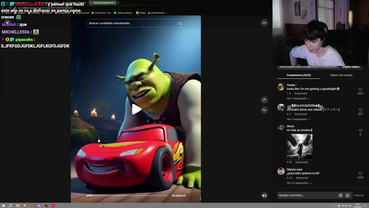Switch to Videos del creador tab

point(341,75)
